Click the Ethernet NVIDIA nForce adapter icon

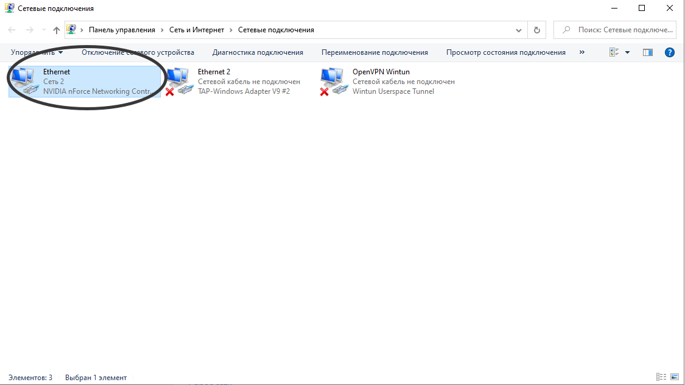(24, 81)
